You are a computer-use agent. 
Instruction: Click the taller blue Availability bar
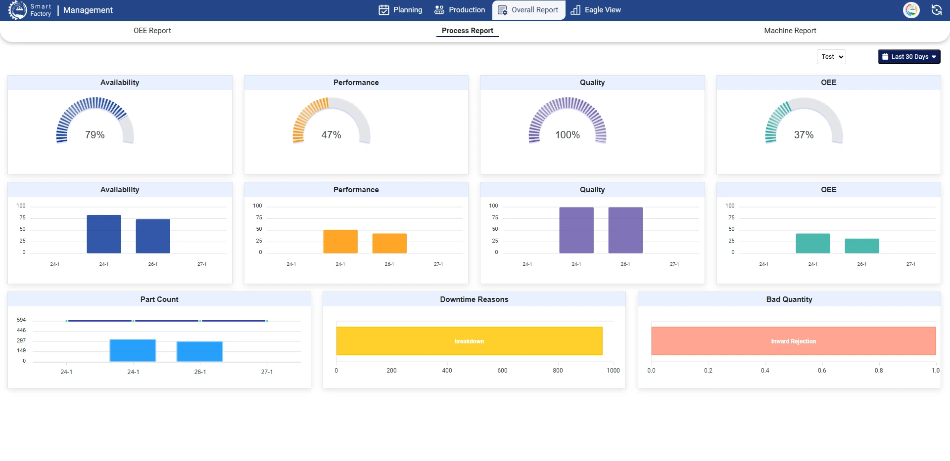tap(104, 234)
